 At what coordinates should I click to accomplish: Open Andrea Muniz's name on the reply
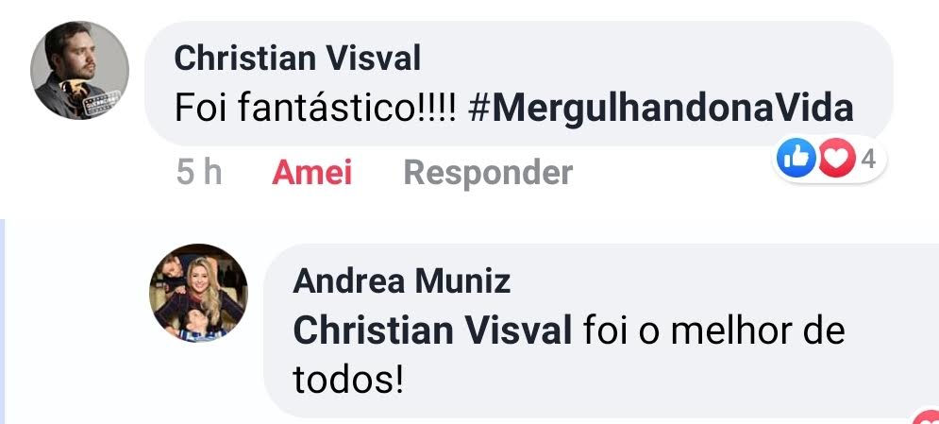pyautogui.click(x=401, y=280)
